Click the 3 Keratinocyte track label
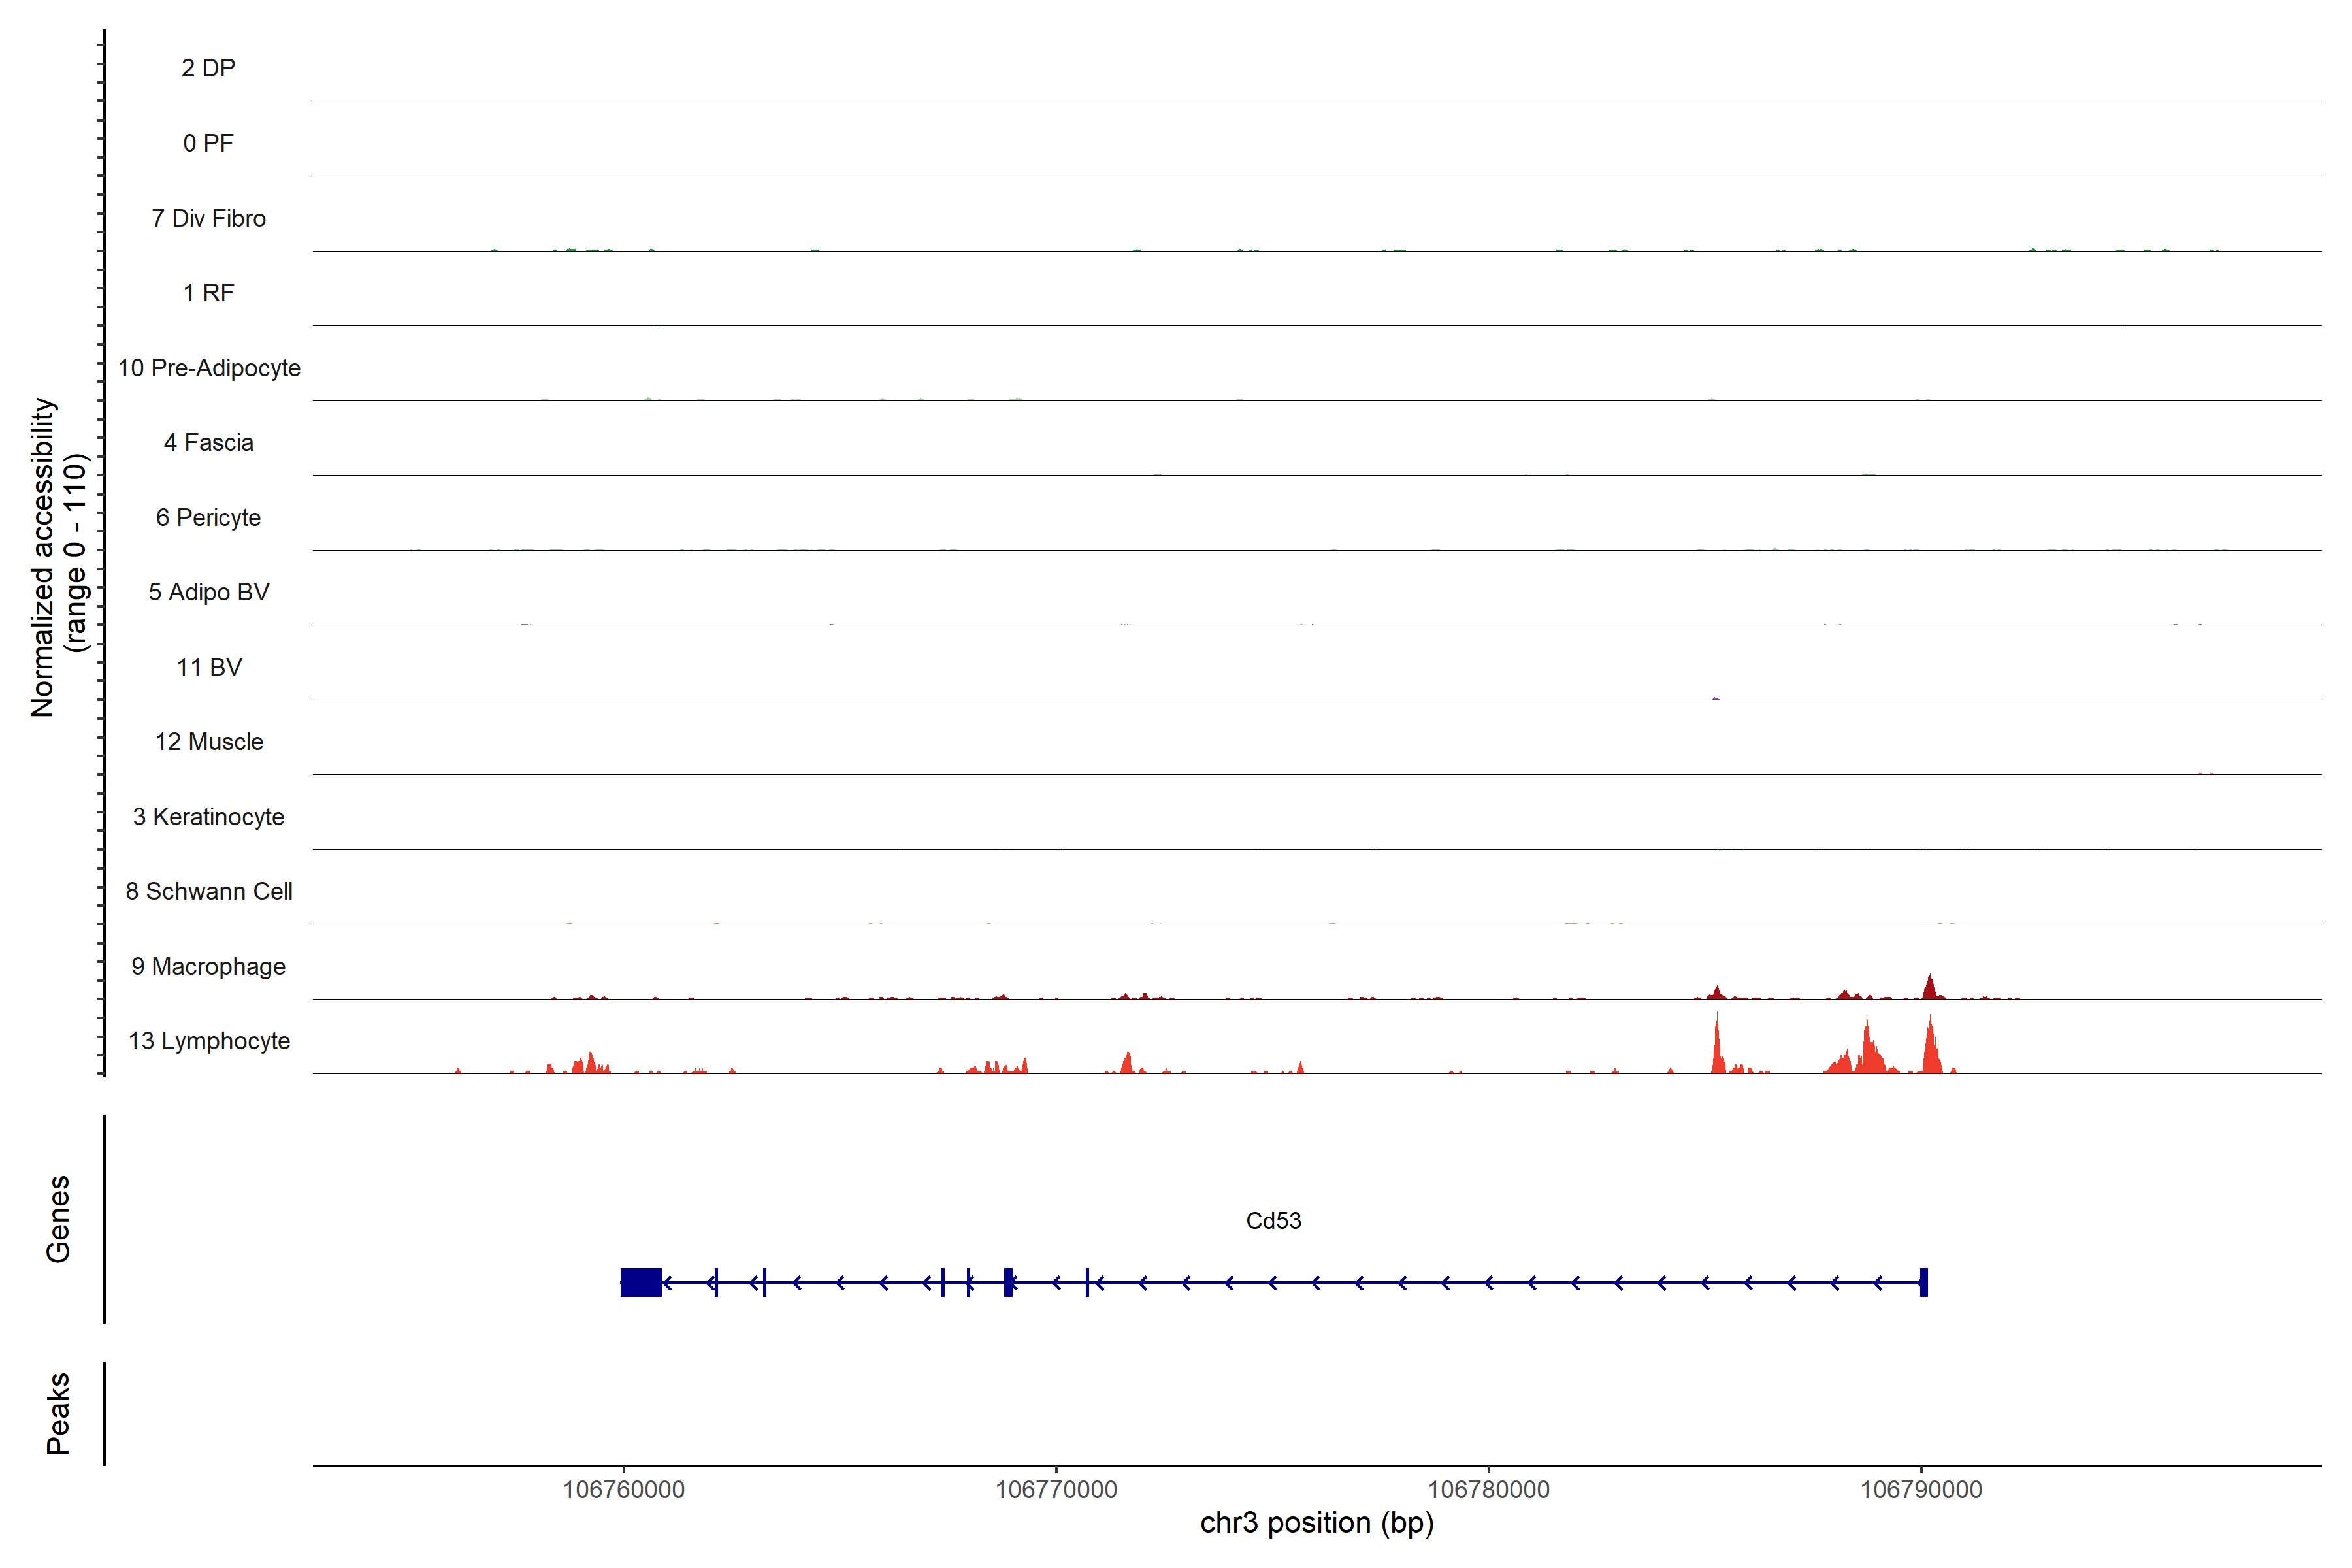 click(x=209, y=817)
